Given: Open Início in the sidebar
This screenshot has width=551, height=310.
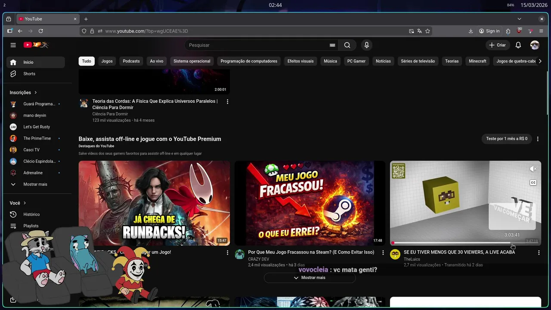Looking at the screenshot, I should click(36, 62).
